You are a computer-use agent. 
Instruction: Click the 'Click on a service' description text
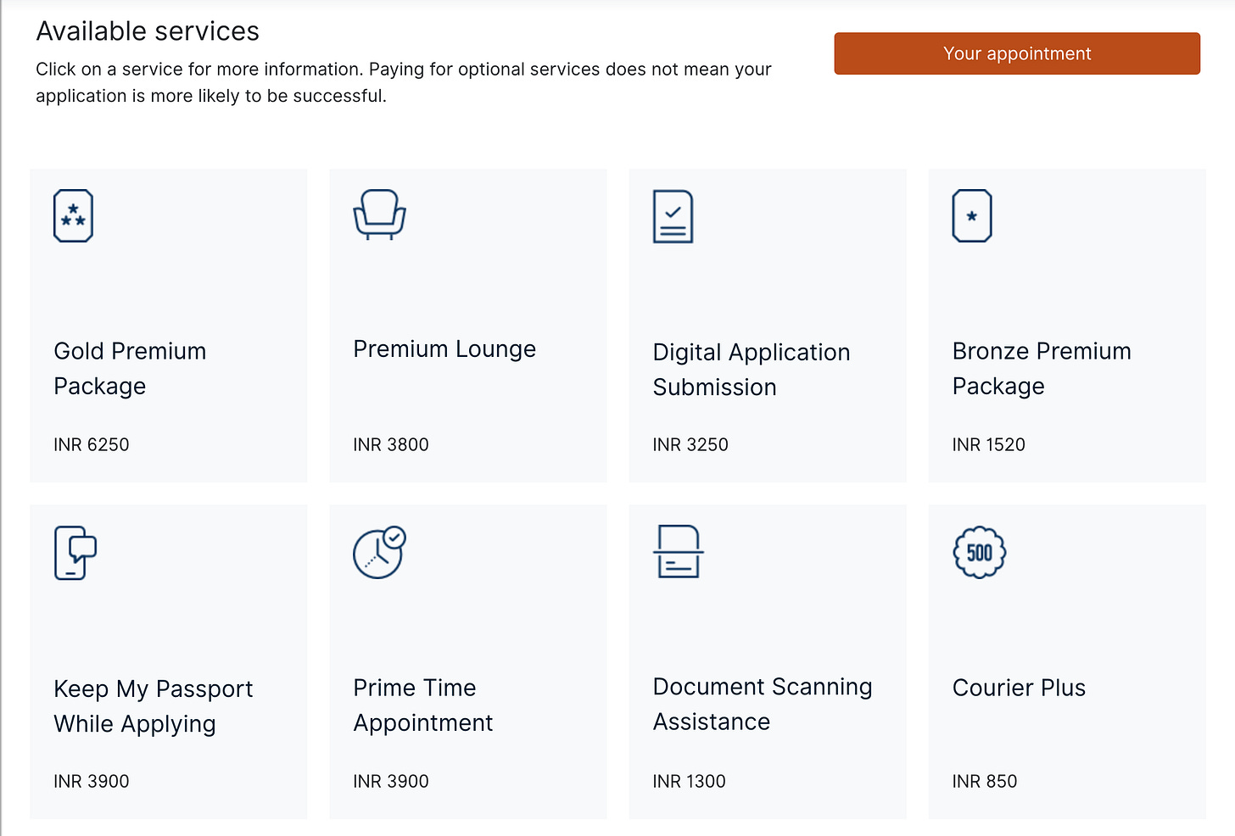pos(404,82)
